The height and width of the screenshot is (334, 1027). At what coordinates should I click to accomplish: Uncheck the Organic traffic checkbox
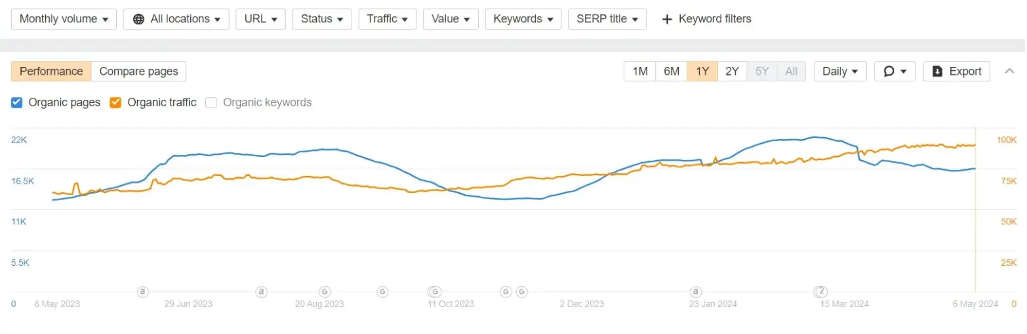115,102
